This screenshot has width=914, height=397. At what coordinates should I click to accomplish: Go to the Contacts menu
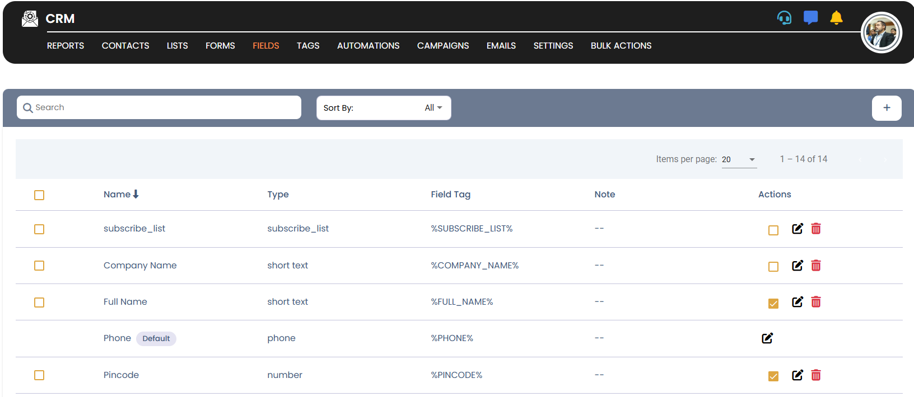[125, 46]
